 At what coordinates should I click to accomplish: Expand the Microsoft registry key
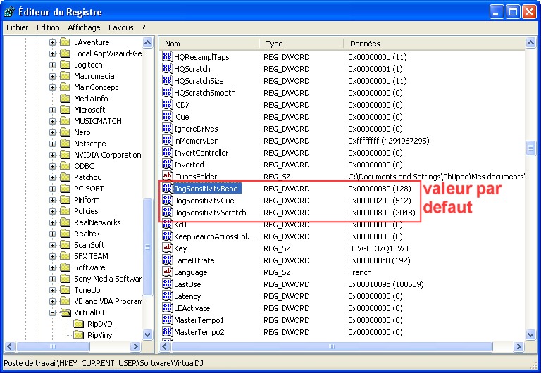(x=52, y=110)
